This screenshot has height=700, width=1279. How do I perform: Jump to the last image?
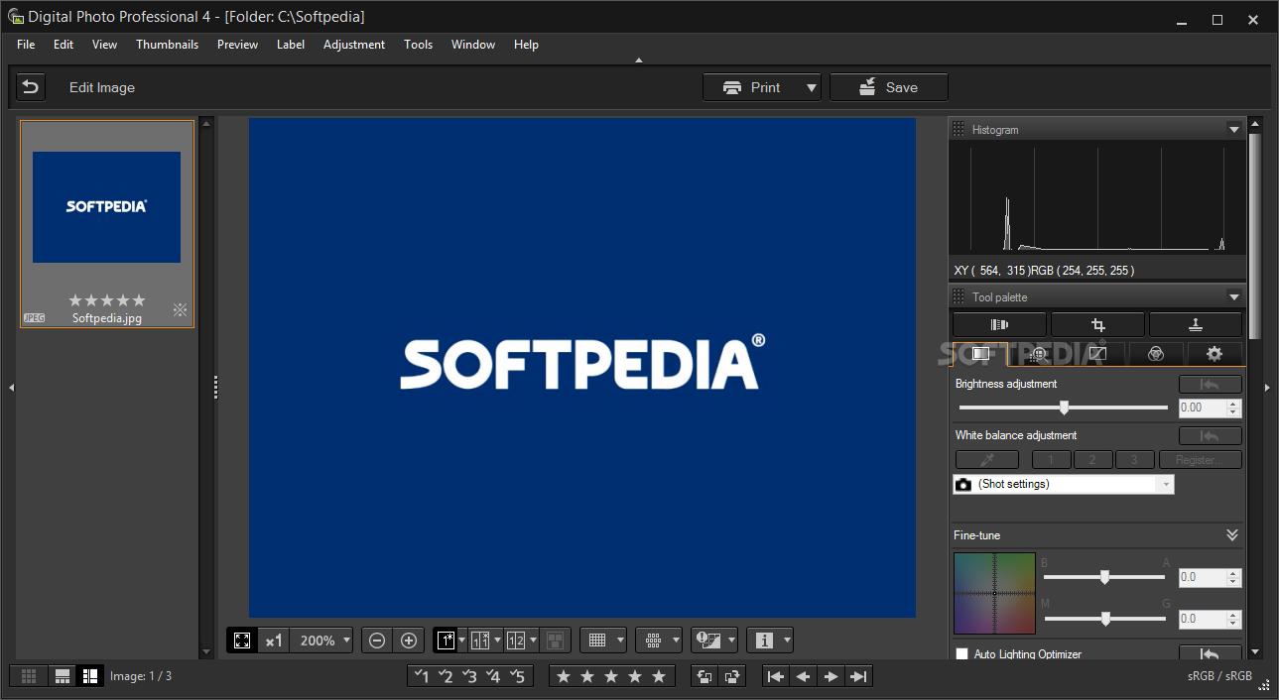859,676
